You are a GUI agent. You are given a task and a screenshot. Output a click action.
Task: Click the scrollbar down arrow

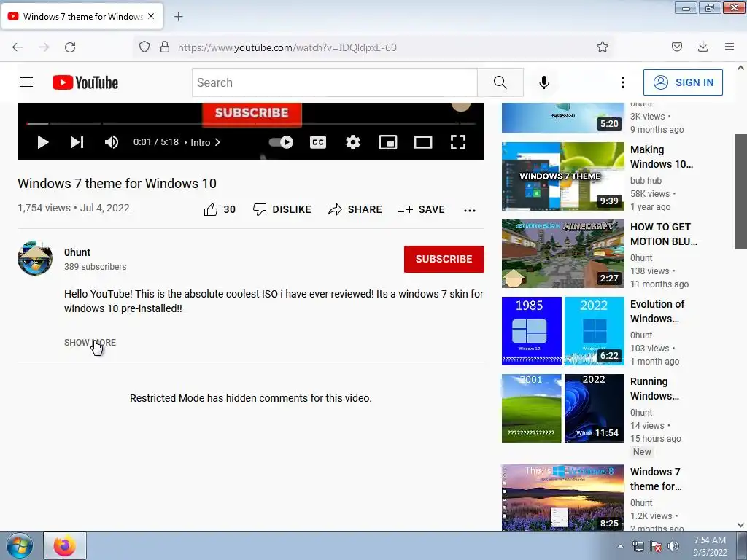click(x=740, y=525)
